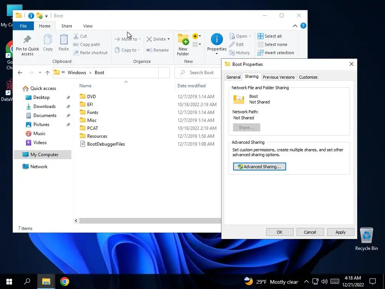Click the horizontal scrollbar left arrow
Image resolution: width=385 pixels, height=289 pixels.
pos(76,221)
